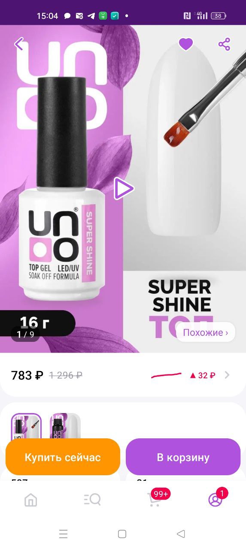The width and height of the screenshot is (246, 549).
Task: Open the shopping cart tab icon
Action: coord(154,500)
